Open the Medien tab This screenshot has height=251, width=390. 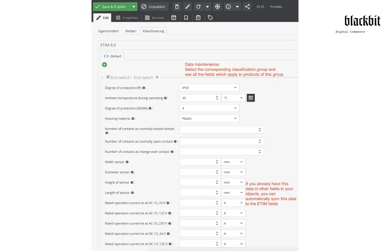tap(131, 31)
